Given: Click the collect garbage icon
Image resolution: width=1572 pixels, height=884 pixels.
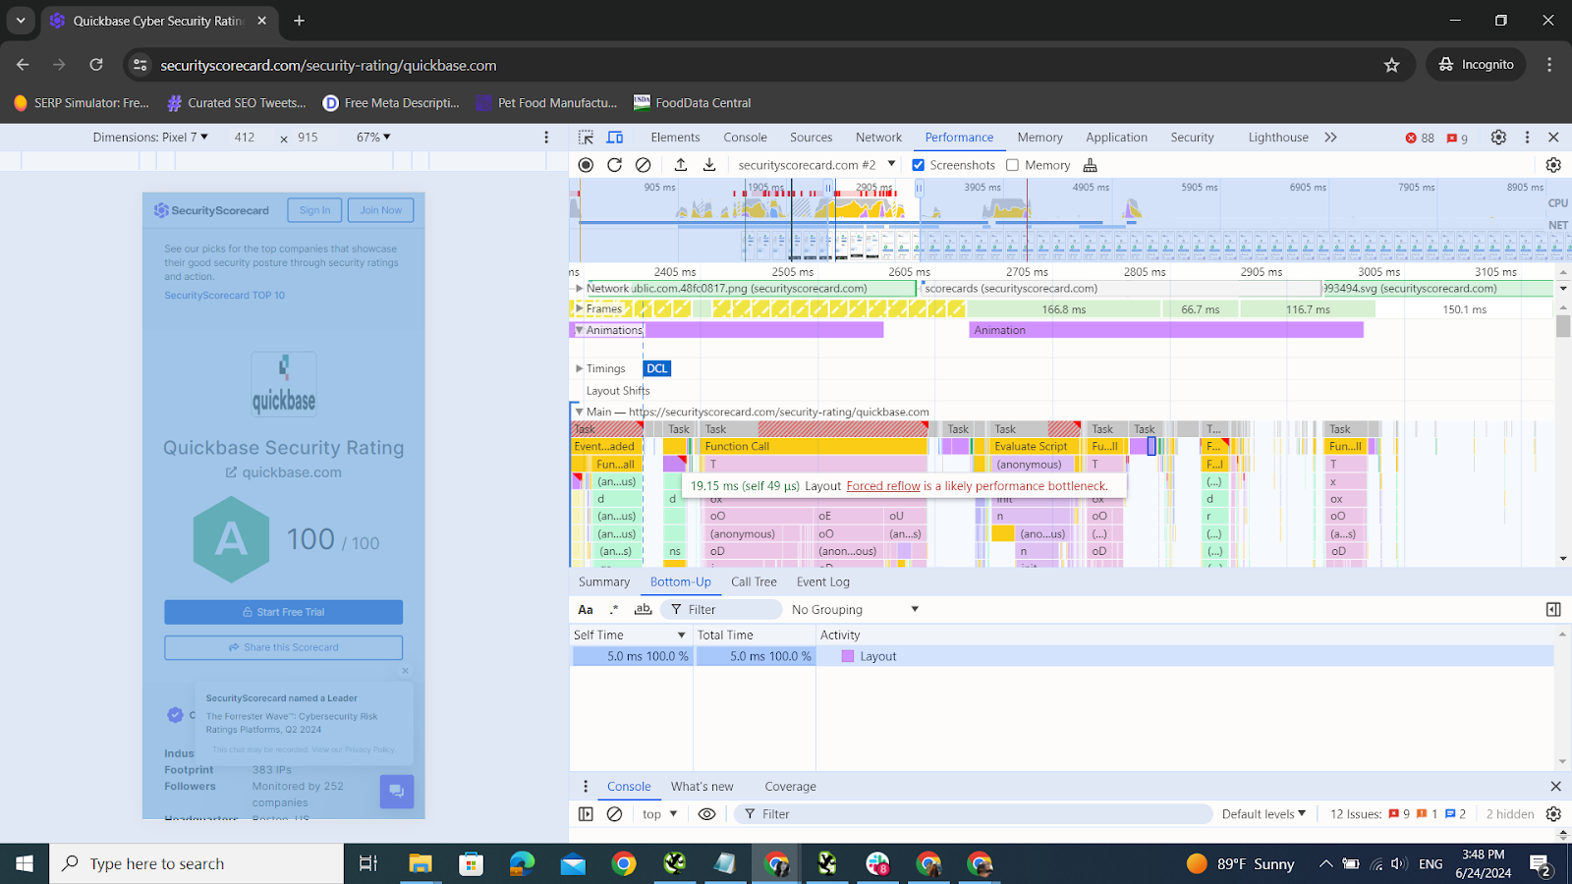Looking at the screenshot, I should 1090,165.
